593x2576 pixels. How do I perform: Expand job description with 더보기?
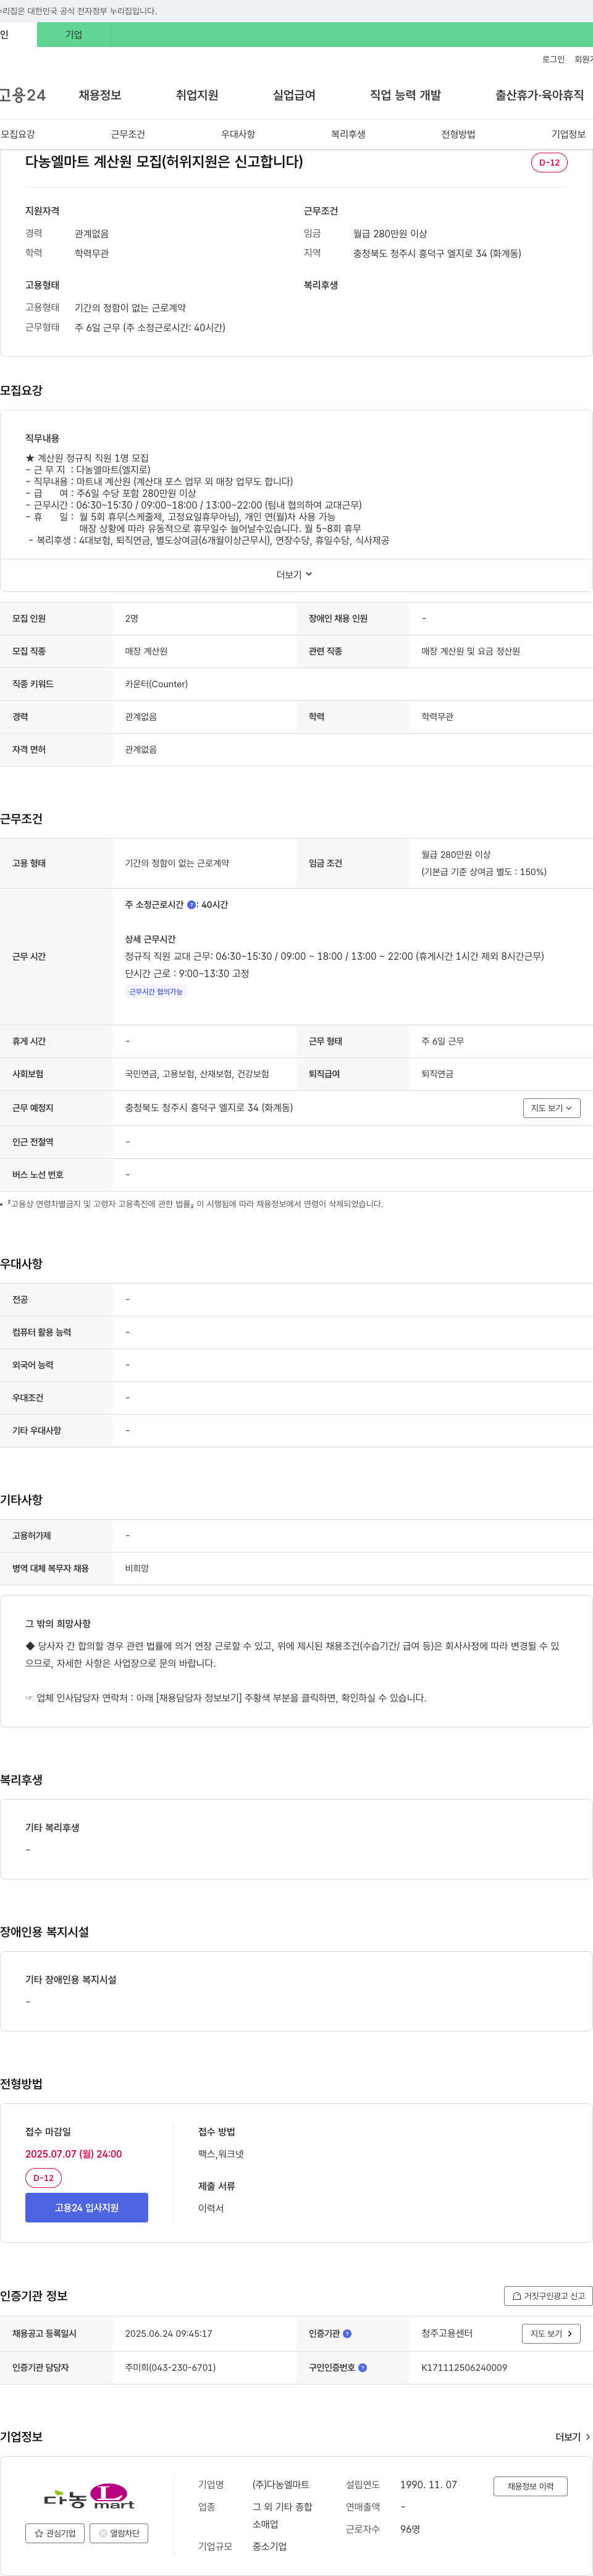pyautogui.click(x=295, y=574)
